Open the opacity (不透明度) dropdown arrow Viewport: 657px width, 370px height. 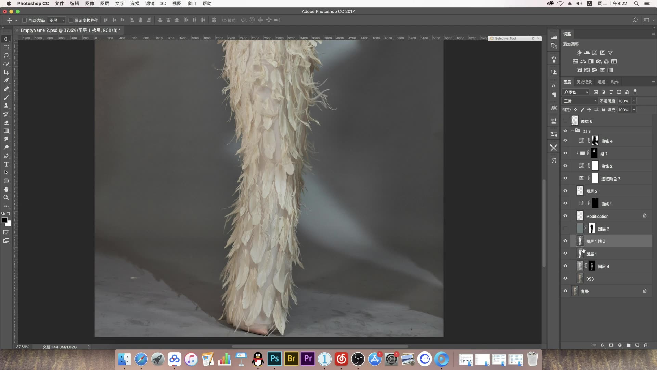634,101
